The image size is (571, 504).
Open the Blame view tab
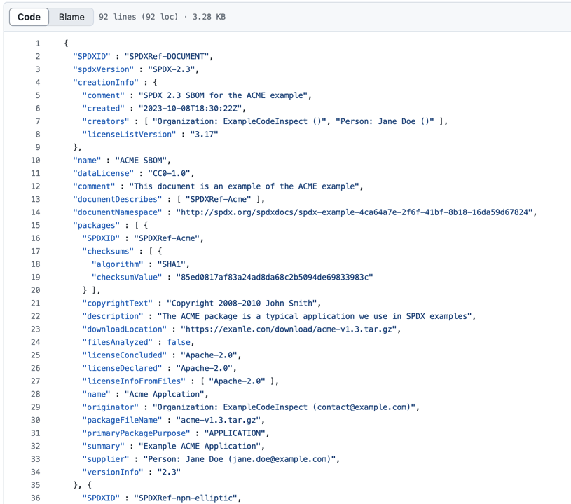[71, 17]
